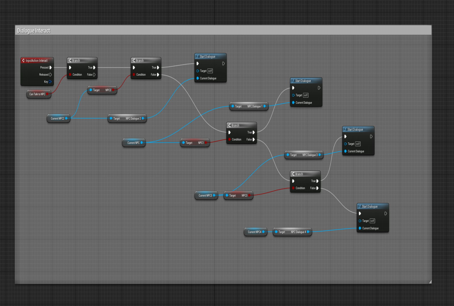Select the NPC Dialogue 2 getter node

127,118
